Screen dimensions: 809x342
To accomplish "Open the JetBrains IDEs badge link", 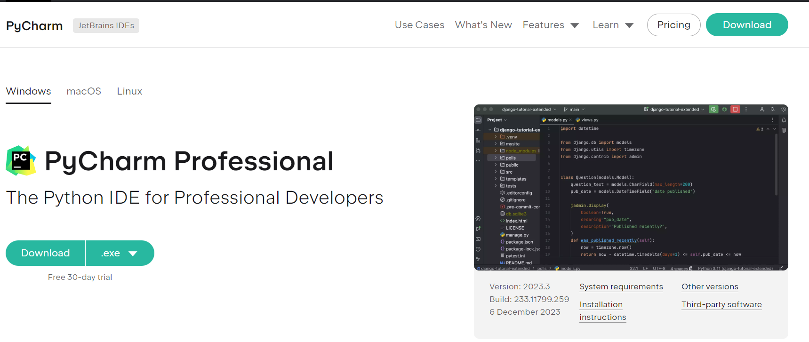I will pos(106,25).
